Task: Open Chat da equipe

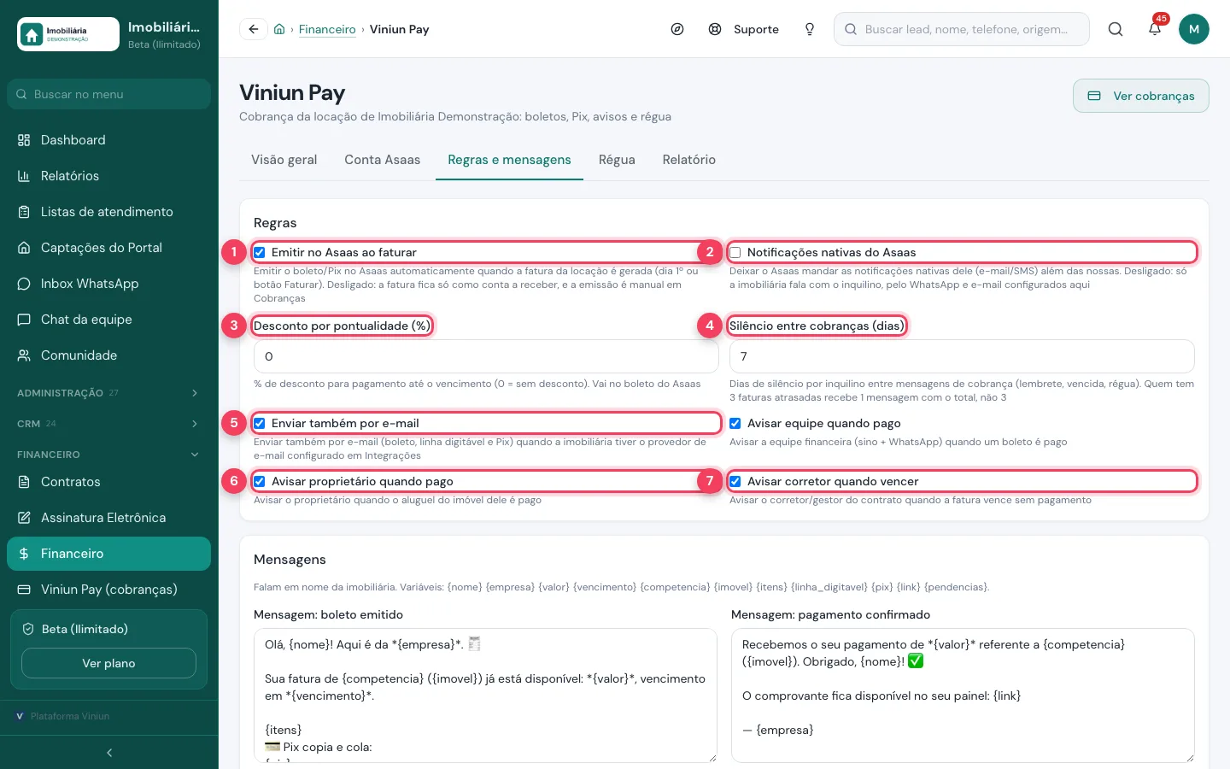Action: pos(108,320)
